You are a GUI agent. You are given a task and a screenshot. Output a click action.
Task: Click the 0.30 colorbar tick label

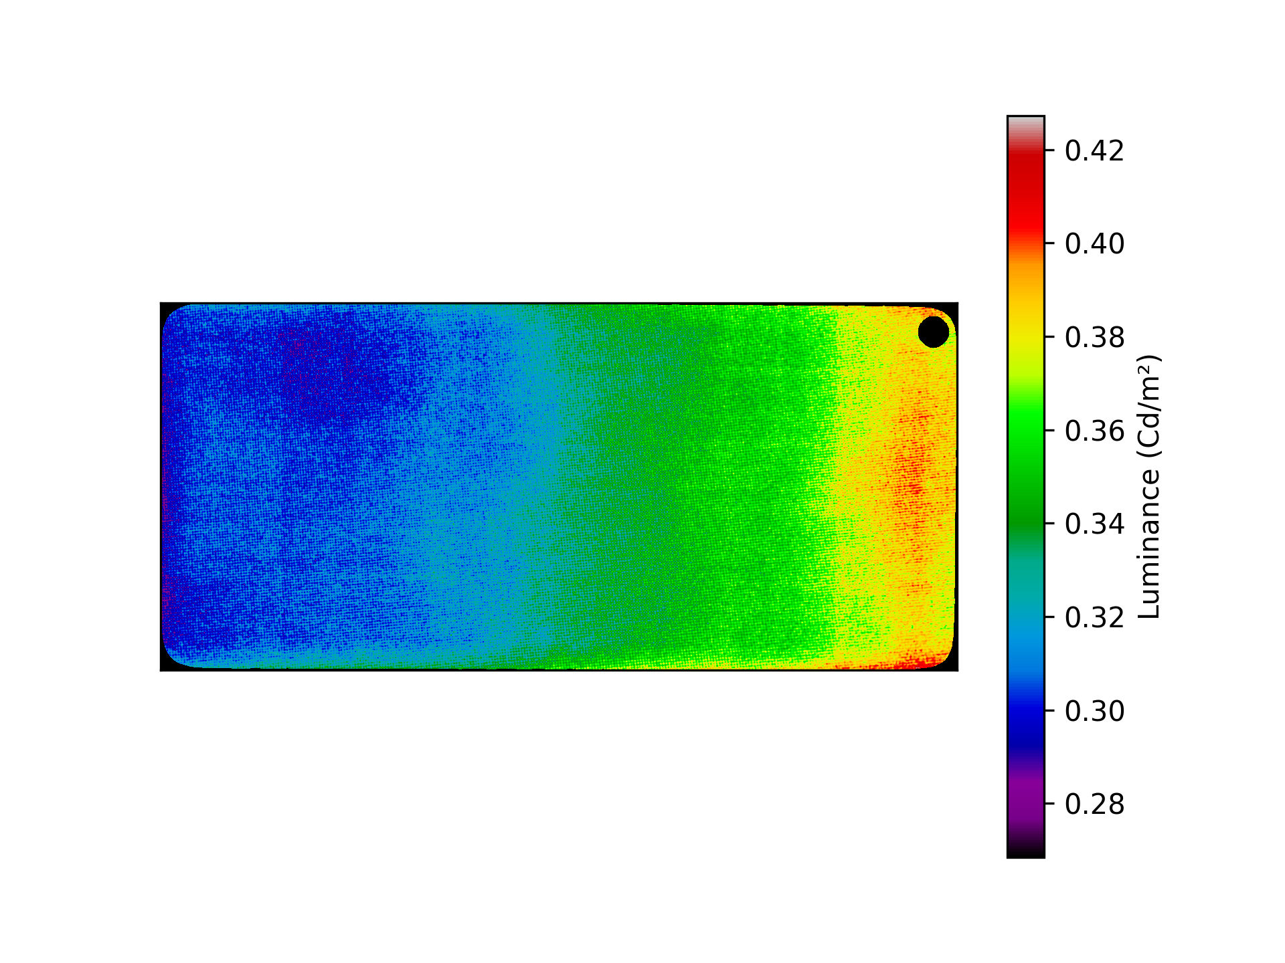[x=1094, y=710]
